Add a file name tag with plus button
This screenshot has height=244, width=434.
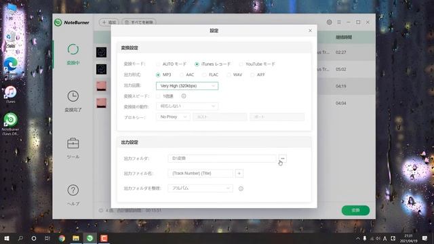[x=239, y=174]
